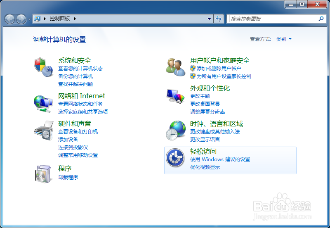Click 更改键盘或其他输入法 link

pos(215,131)
